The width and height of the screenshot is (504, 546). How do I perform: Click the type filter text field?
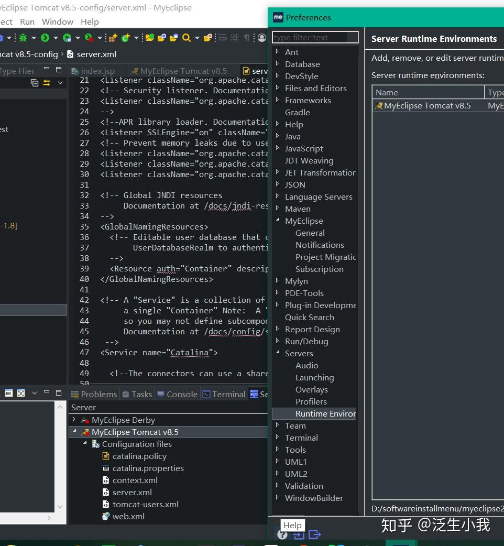tap(314, 37)
